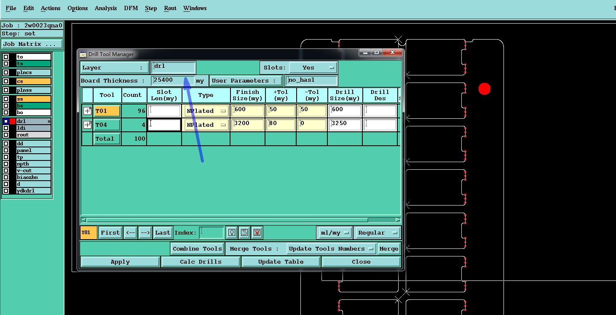Toggle visibility checkbox for layer v-cut
The width and height of the screenshot is (616, 315).
(x=6, y=171)
